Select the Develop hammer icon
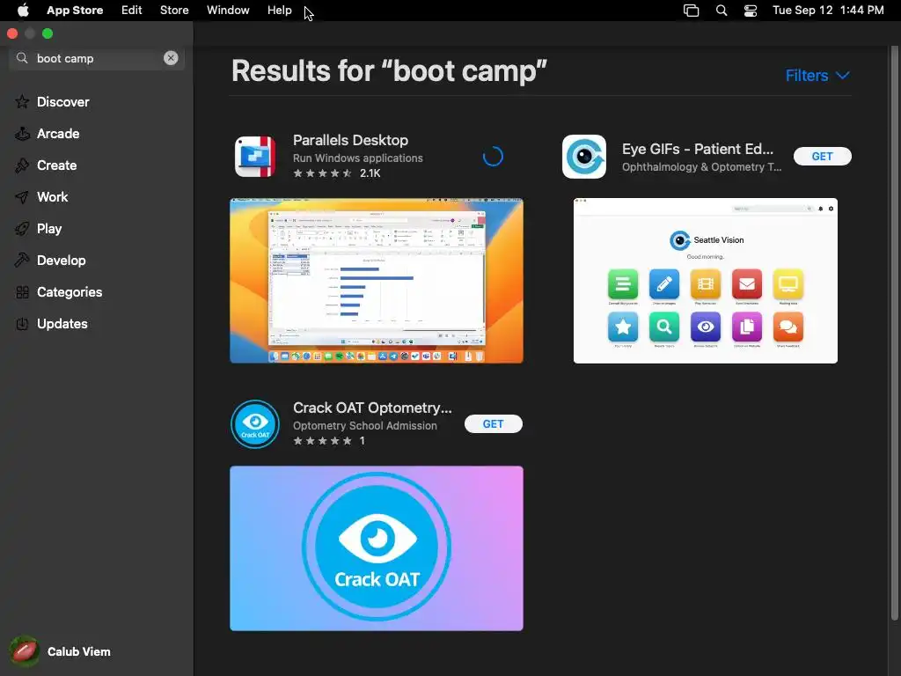The image size is (901, 676). tap(22, 261)
